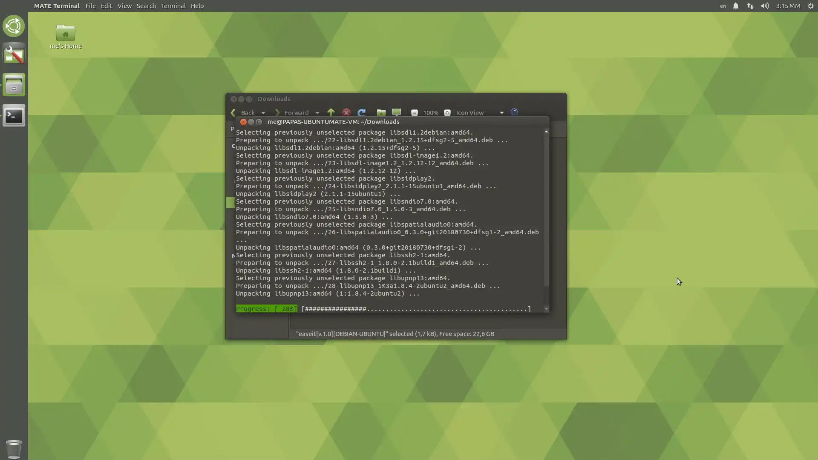This screenshot has height=460, width=818.
Task: Launch the system tools icon in the dock
Action: 14,54
